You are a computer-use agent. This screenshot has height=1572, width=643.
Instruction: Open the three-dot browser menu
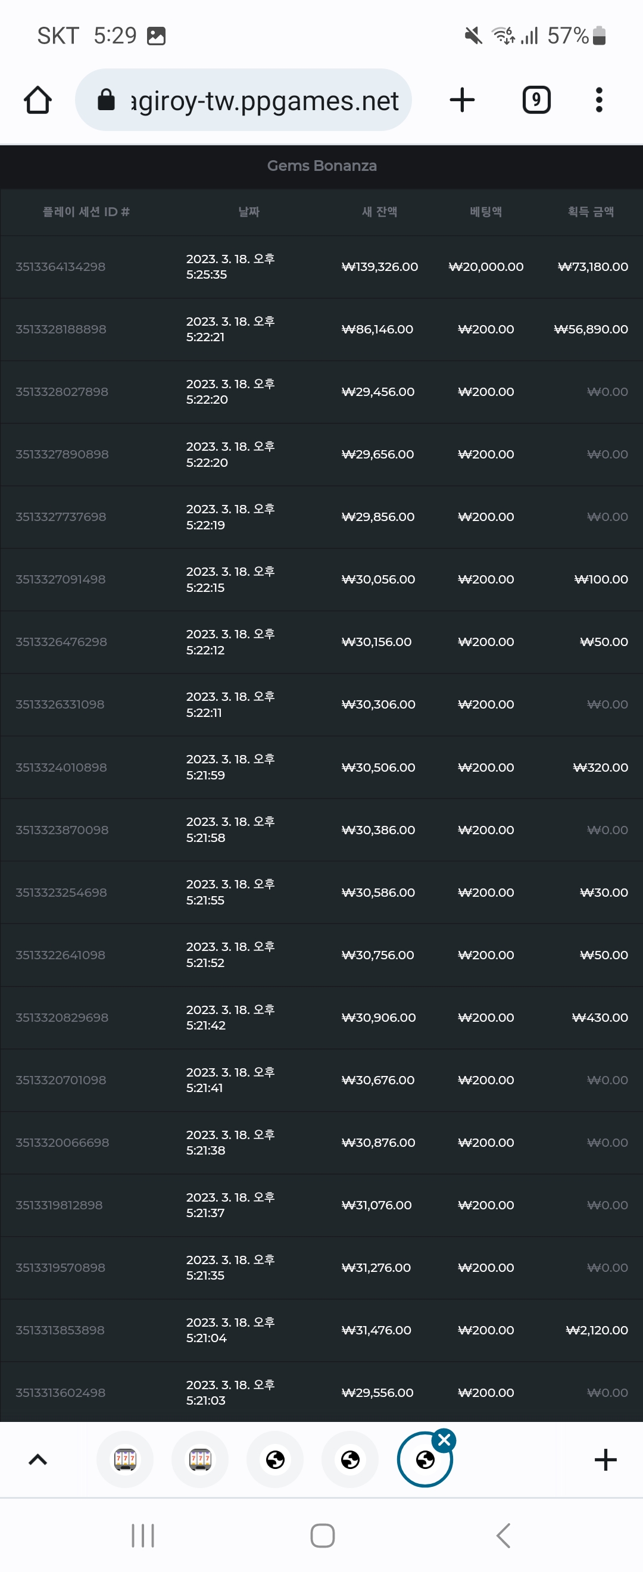[x=598, y=100]
